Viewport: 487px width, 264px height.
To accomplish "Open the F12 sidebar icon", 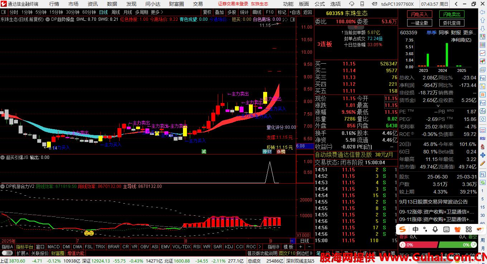I will click(x=482, y=103).
